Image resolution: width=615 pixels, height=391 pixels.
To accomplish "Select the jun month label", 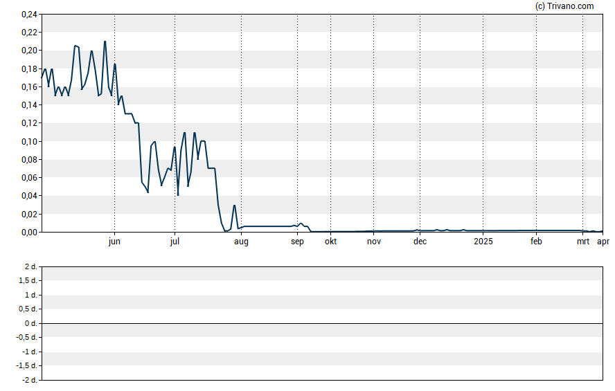I will (114, 242).
